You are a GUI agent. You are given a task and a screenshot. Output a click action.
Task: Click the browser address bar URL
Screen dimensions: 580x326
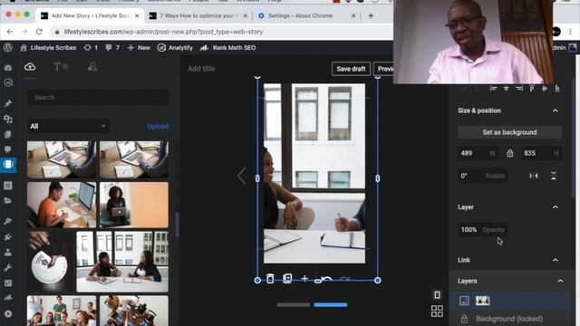163,32
